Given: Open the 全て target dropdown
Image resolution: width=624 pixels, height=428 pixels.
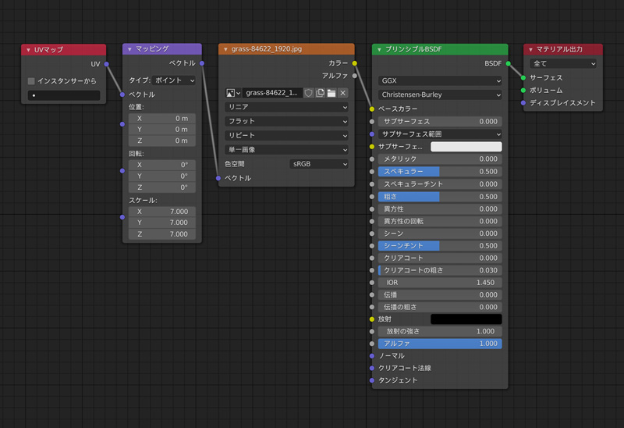Looking at the screenshot, I should click(x=562, y=63).
